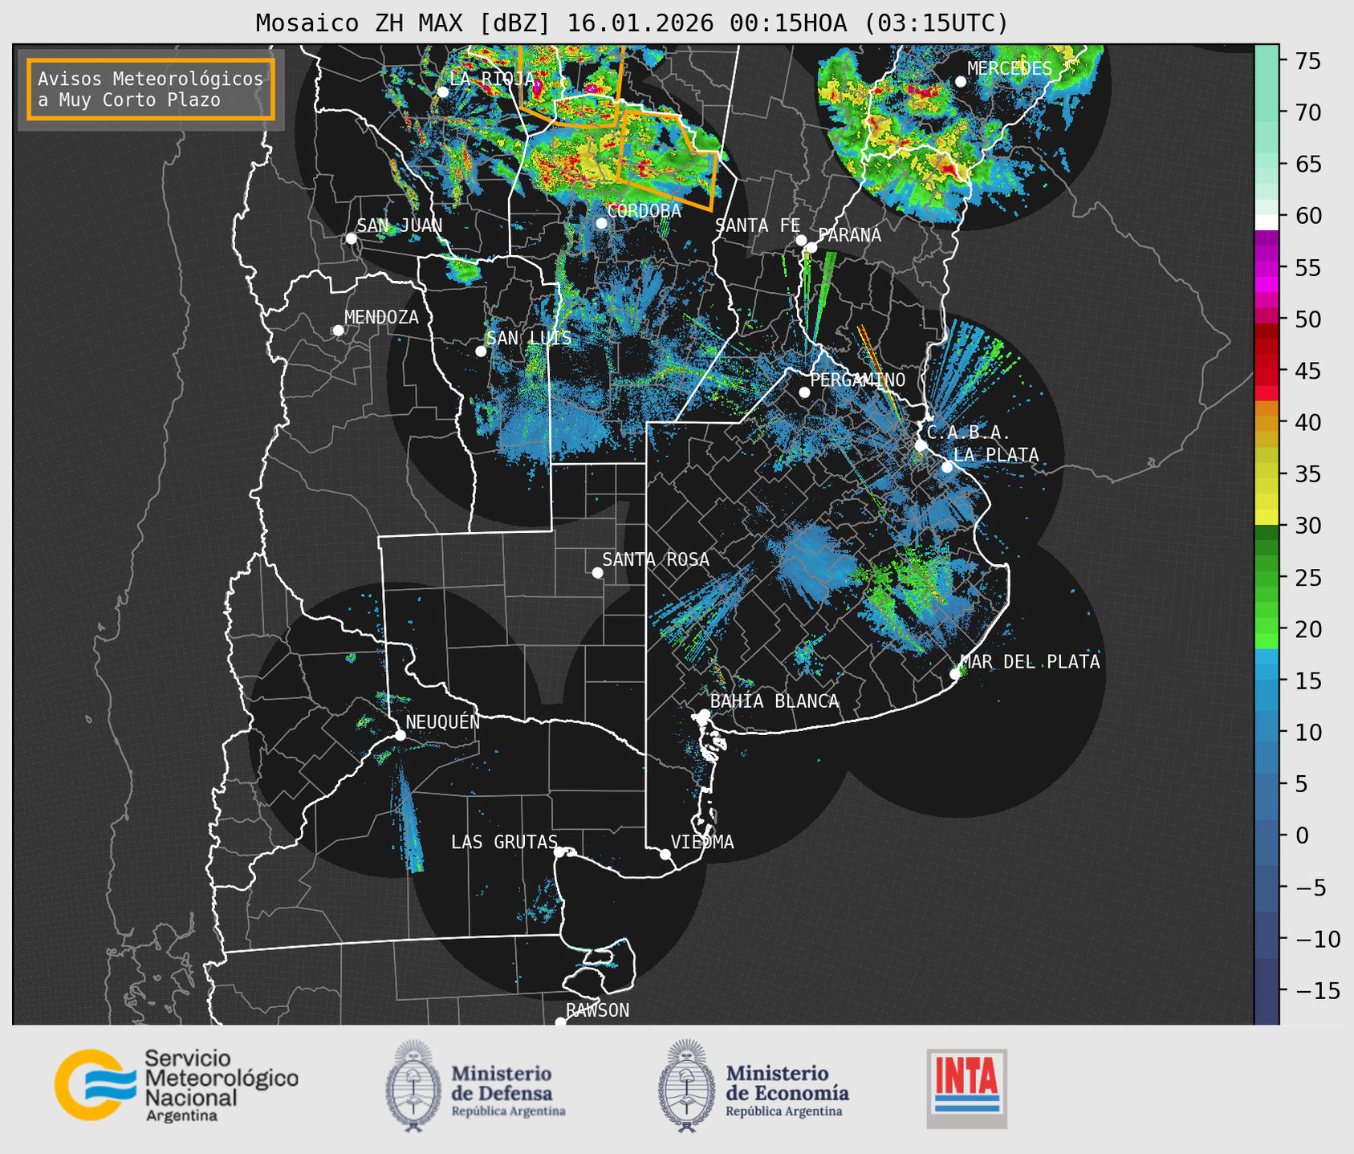Click the La Plata city marker
Image resolution: width=1354 pixels, height=1154 pixels.
tap(947, 466)
